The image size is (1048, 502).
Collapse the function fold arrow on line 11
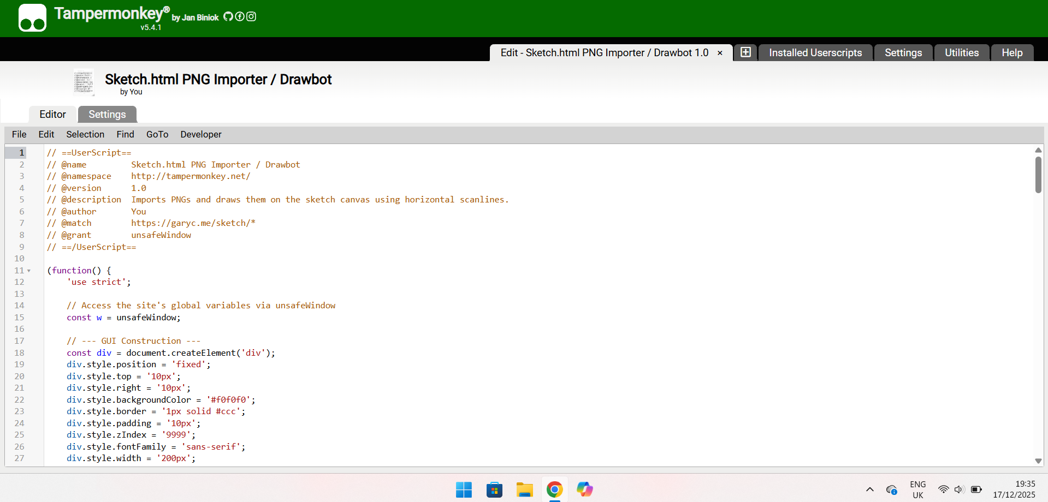pos(29,271)
